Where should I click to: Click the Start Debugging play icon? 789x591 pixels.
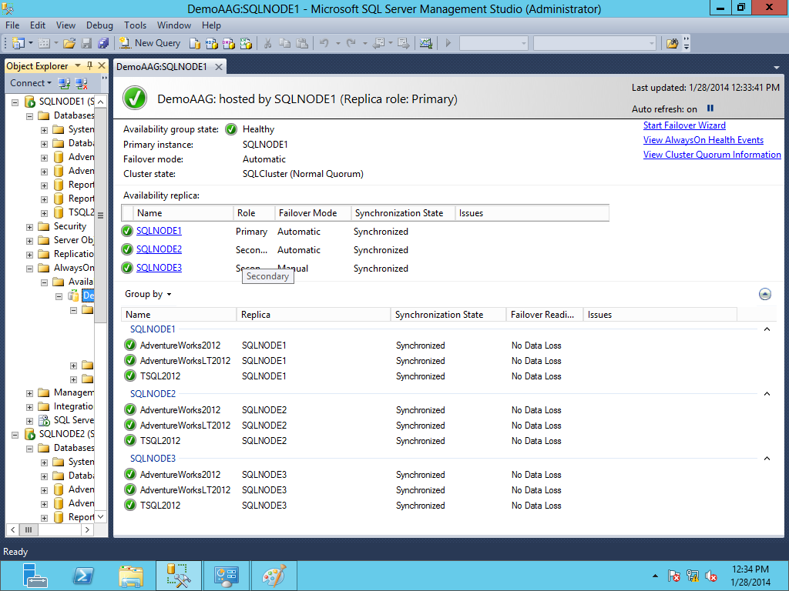pos(448,43)
